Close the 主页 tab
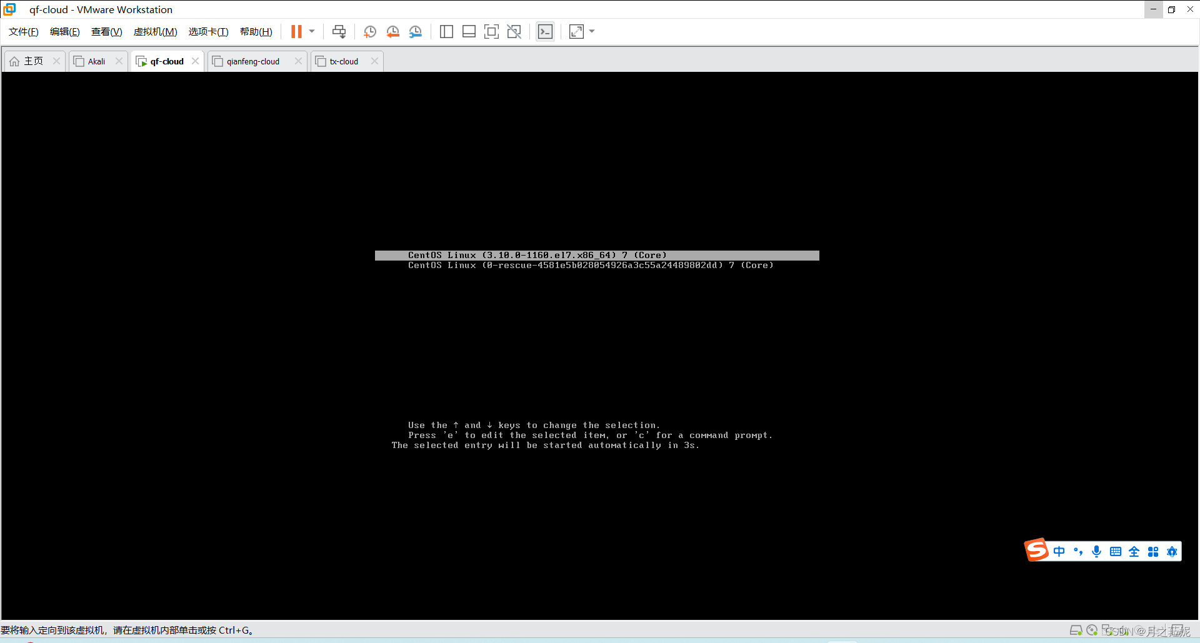This screenshot has width=1200, height=643. click(x=56, y=61)
